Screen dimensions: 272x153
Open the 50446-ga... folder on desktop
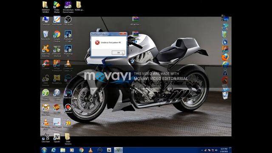[79, 6]
